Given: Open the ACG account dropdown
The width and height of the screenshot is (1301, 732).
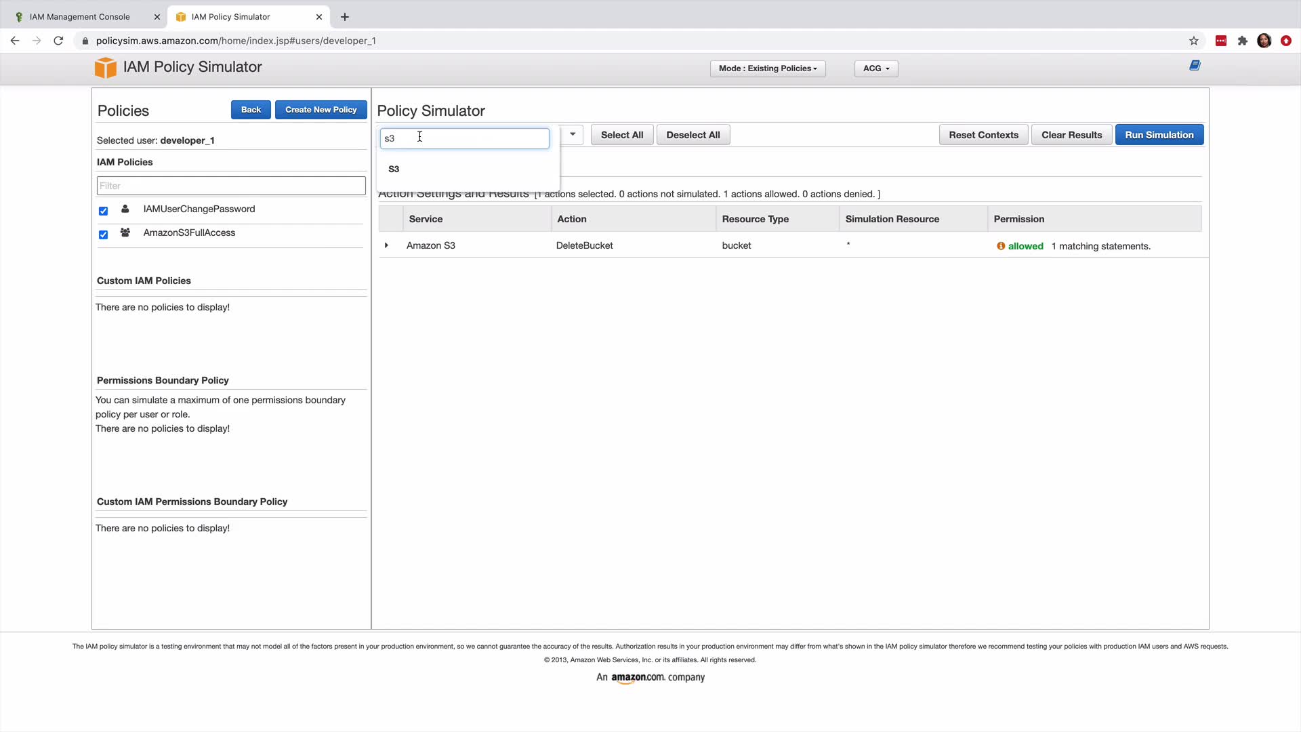Looking at the screenshot, I should tap(875, 68).
